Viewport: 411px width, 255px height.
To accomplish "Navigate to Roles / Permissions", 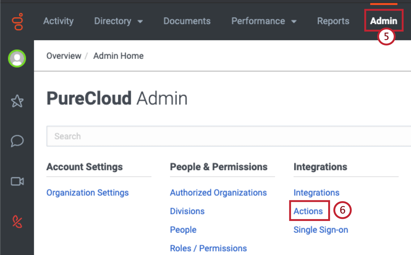I will (x=208, y=248).
